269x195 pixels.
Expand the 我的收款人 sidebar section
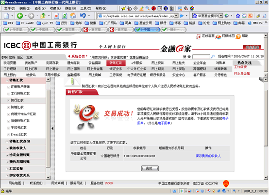(7, 148)
